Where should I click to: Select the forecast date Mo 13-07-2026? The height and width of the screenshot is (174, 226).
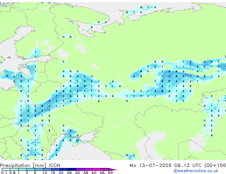150,165
